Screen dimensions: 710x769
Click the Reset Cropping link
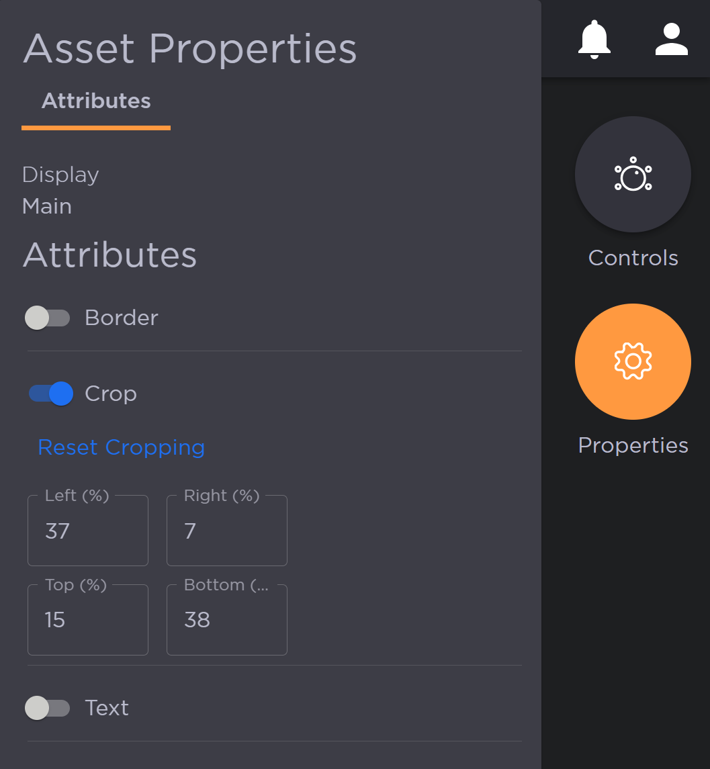[x=121, y=447]
